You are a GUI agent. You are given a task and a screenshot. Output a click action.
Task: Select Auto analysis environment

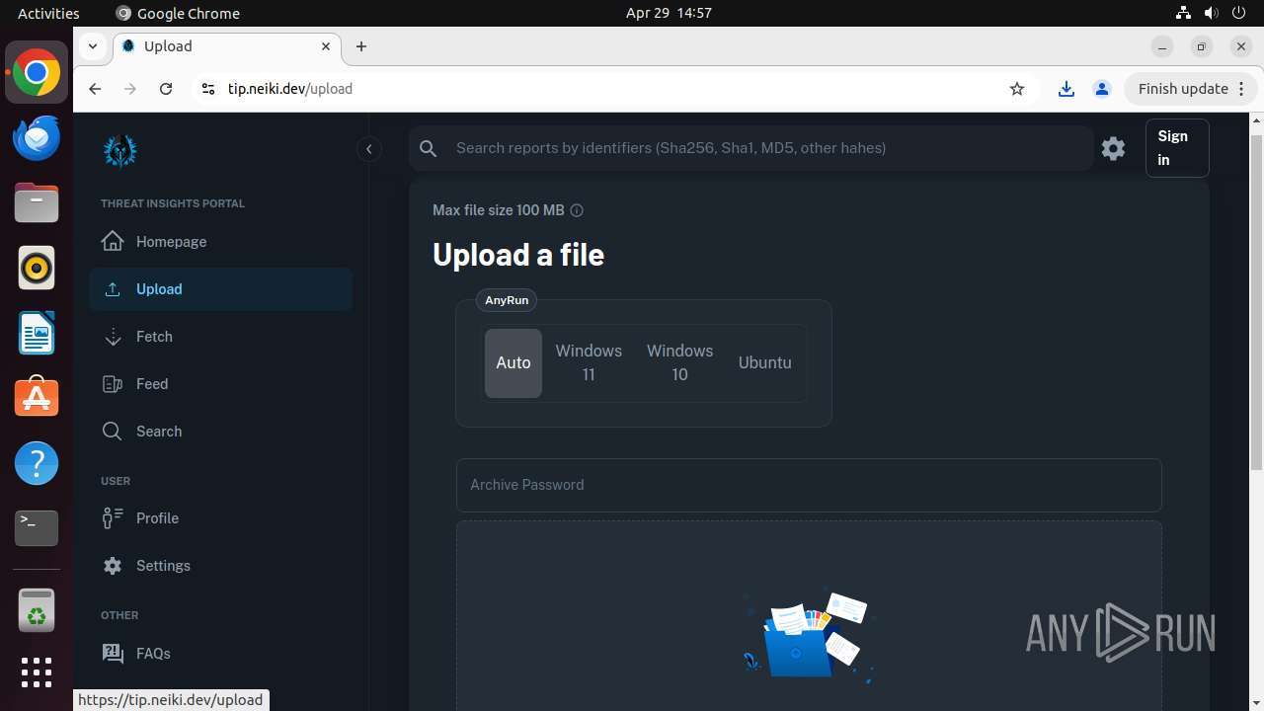513,362
